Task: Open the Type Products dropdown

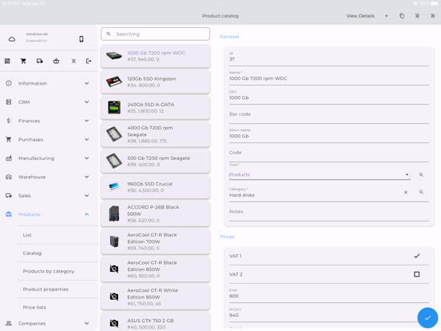Action: coord(320,175)
